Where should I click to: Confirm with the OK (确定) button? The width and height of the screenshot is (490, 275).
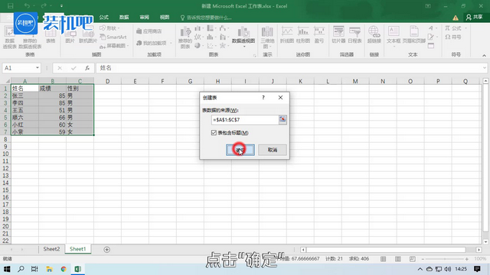pyautogui.click(x=240, y=150)
